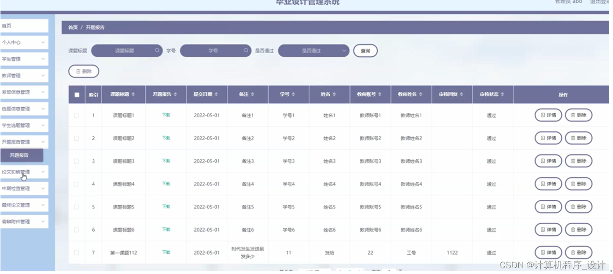
Task: Focus the 学号 search input
Action: [215, 50]
